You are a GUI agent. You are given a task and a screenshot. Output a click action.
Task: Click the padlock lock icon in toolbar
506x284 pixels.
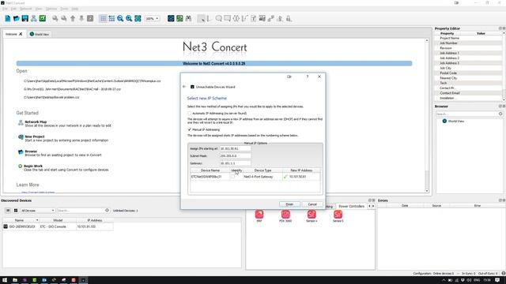(x=289, y=18)
